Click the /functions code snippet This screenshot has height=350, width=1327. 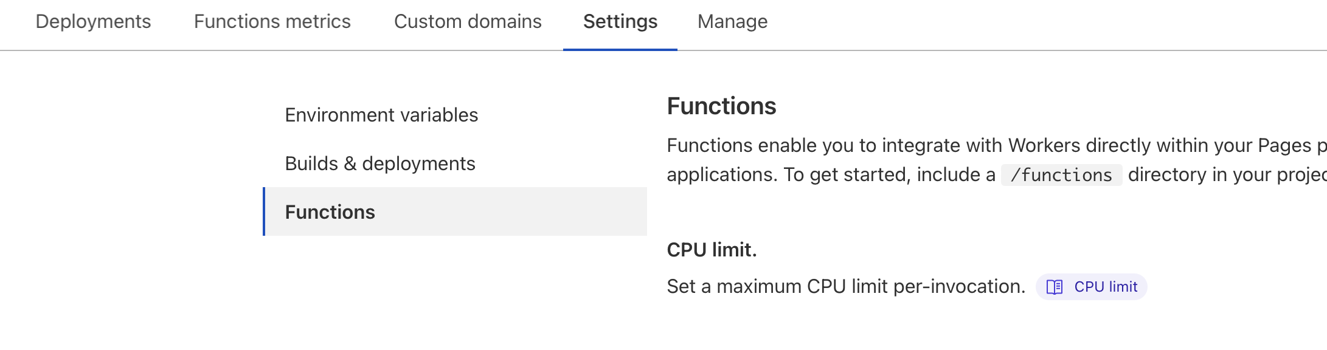[1061, 175]
